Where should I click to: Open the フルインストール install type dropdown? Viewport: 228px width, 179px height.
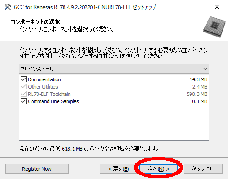(114, 69)
